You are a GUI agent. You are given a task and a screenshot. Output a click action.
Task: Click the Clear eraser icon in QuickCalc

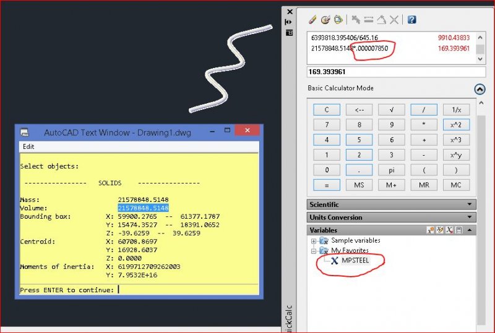(312, 20)
